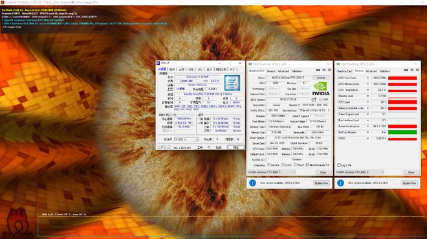Open the SPD tab in CPU-Z
This screenshot has height=239, width=427.
(200, 69)
